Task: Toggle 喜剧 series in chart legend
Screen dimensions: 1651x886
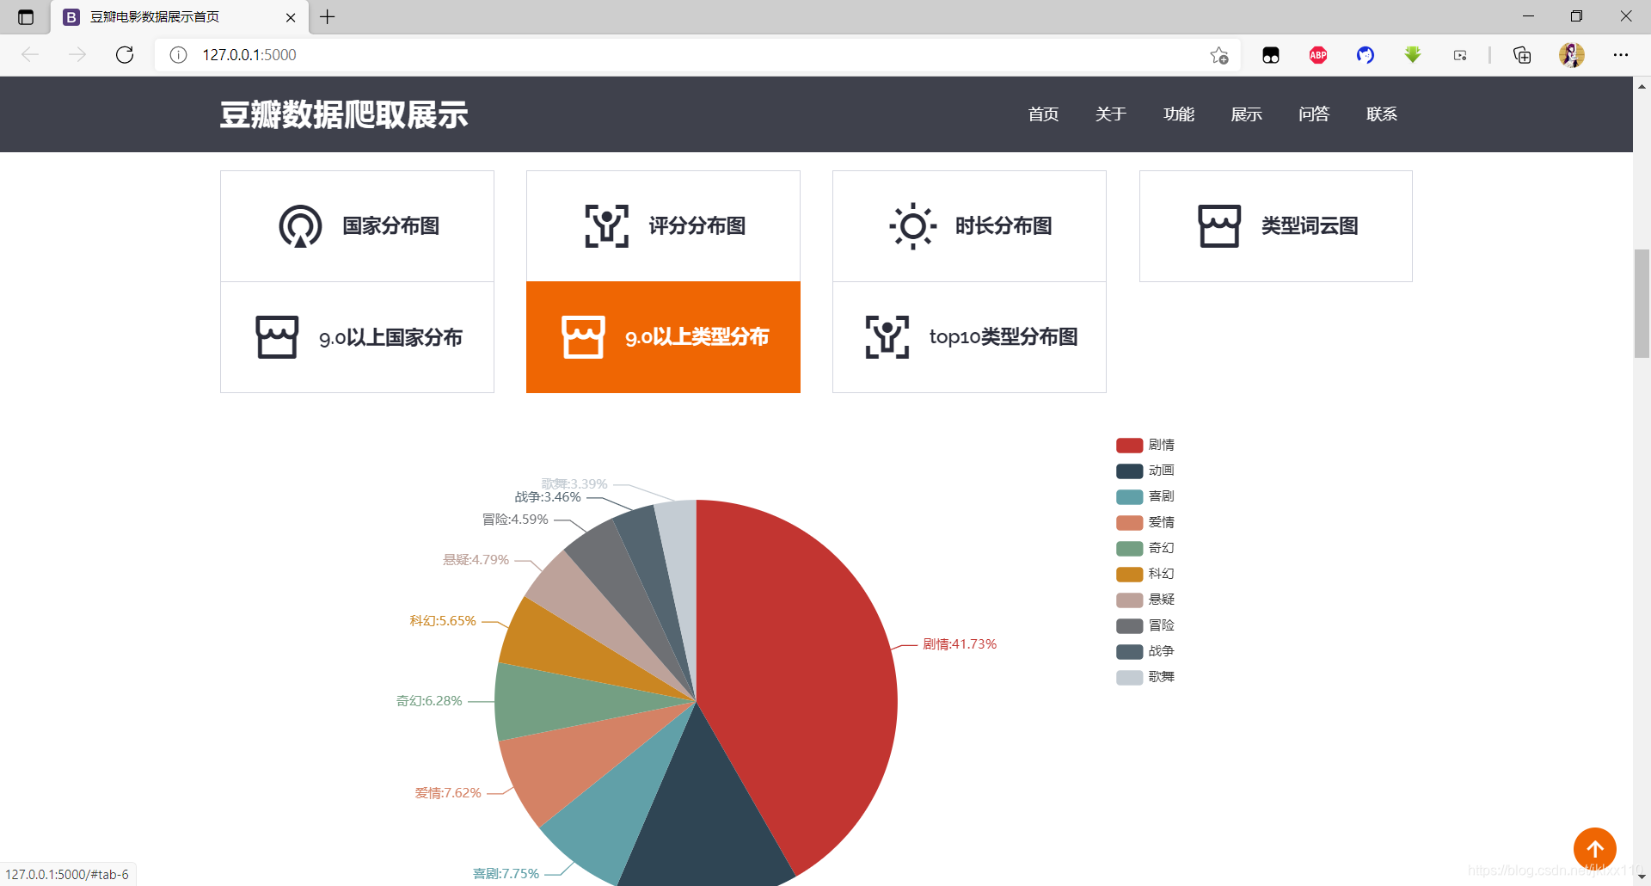Action: [x=1145, y=496]
